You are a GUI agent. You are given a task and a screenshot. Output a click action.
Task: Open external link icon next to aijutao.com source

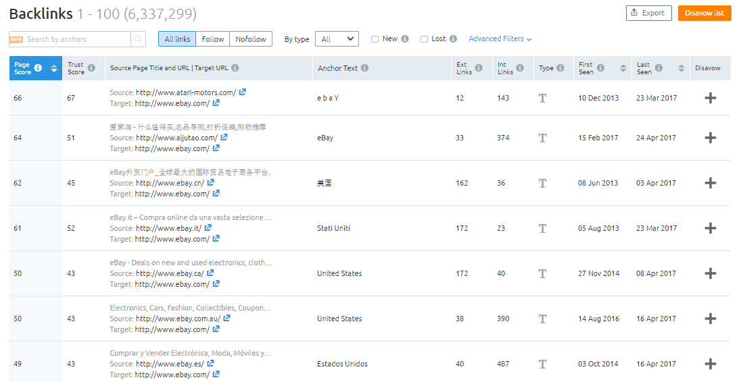[224, 137]
